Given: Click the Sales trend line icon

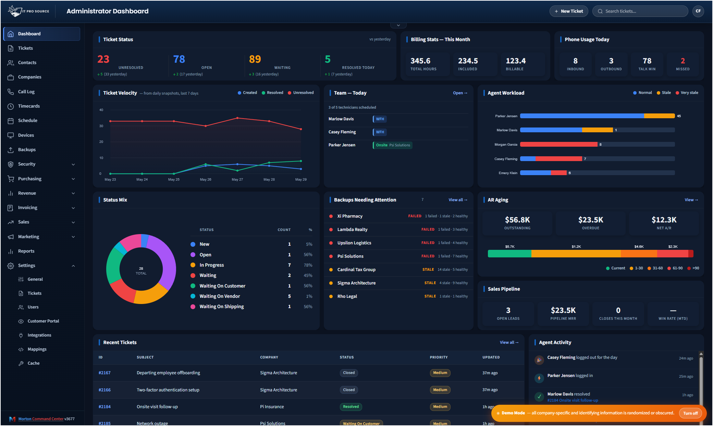Looking at the screenshot, I should (x=11, y=222).
